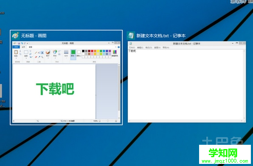Screen dimensions: 253x166
Task: Click the 选择 rectangle selection tool in Paint
Action: (x=26, y=52)
